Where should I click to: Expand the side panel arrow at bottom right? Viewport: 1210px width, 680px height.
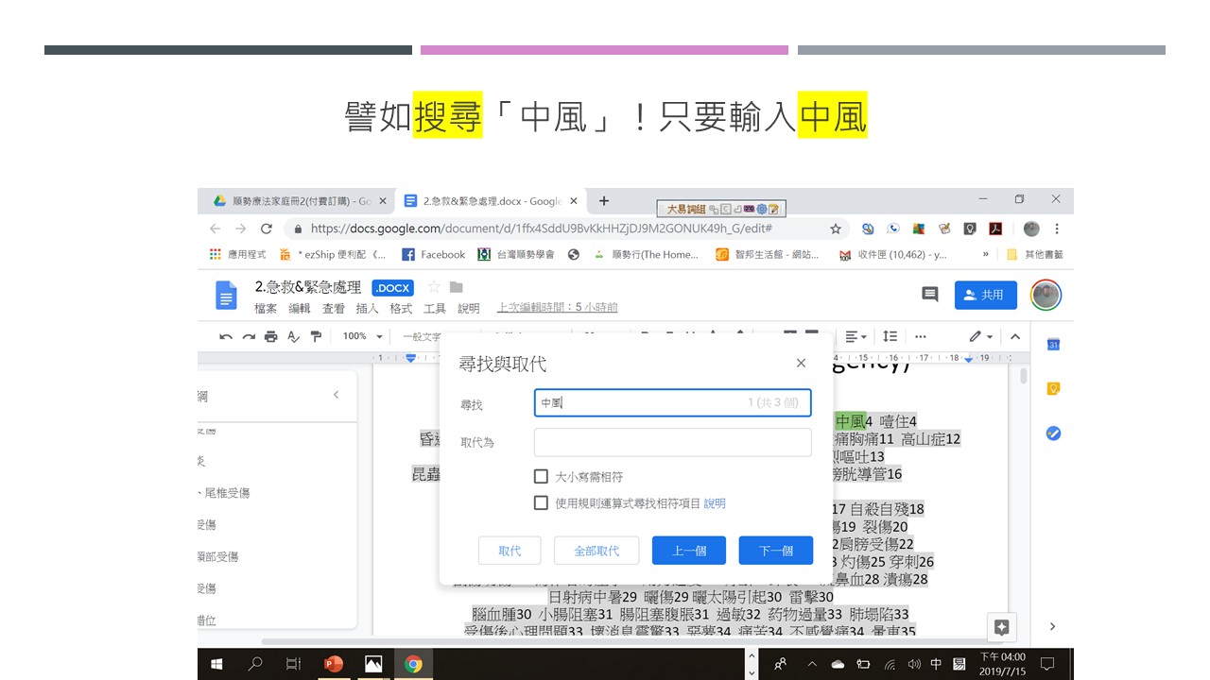1053,626
